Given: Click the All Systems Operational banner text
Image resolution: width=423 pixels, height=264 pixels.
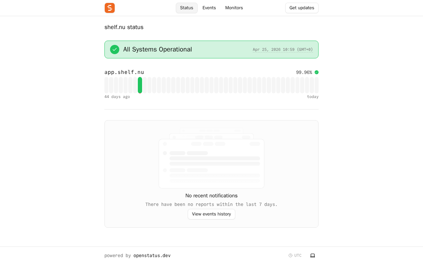Looking at the screenshot, I should click(157, 49).
